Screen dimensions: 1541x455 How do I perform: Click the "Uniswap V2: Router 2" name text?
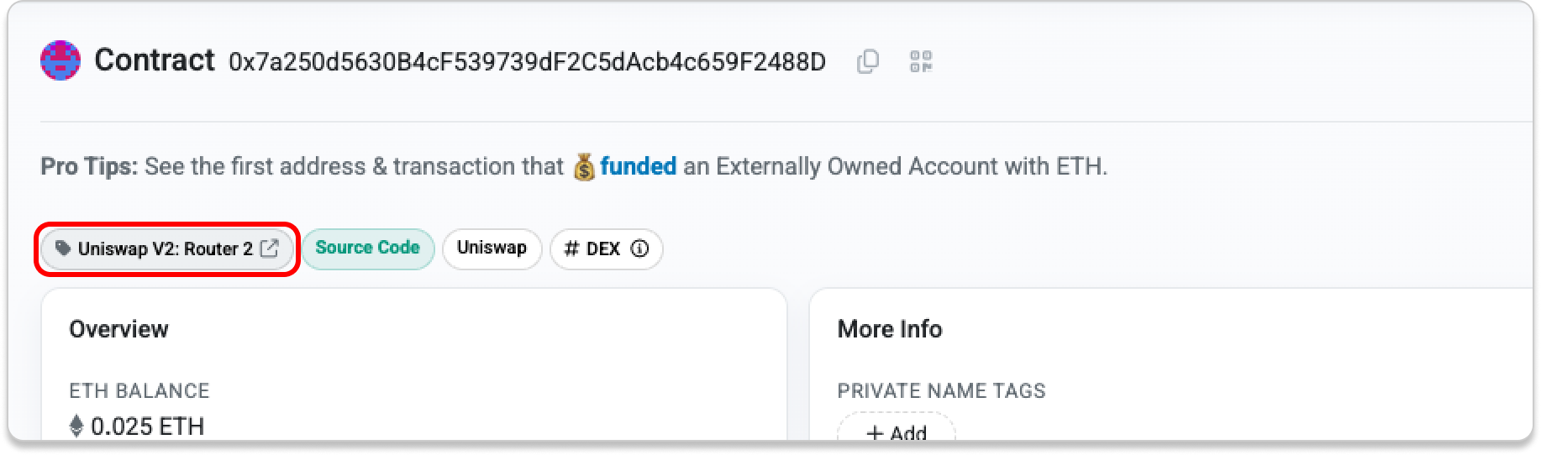[165, 248]
